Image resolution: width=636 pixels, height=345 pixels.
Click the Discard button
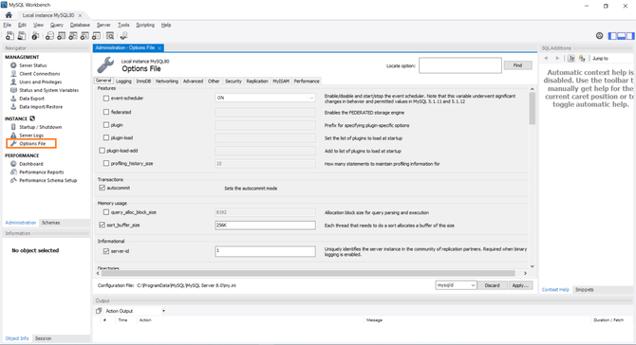[x=492, y=285]
